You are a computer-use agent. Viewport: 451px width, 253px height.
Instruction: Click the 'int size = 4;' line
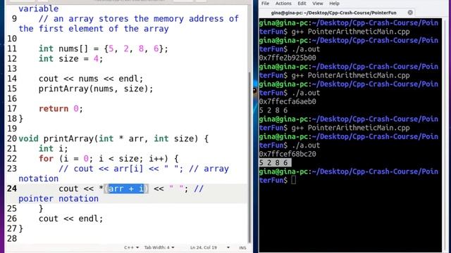tap(70, 59)
